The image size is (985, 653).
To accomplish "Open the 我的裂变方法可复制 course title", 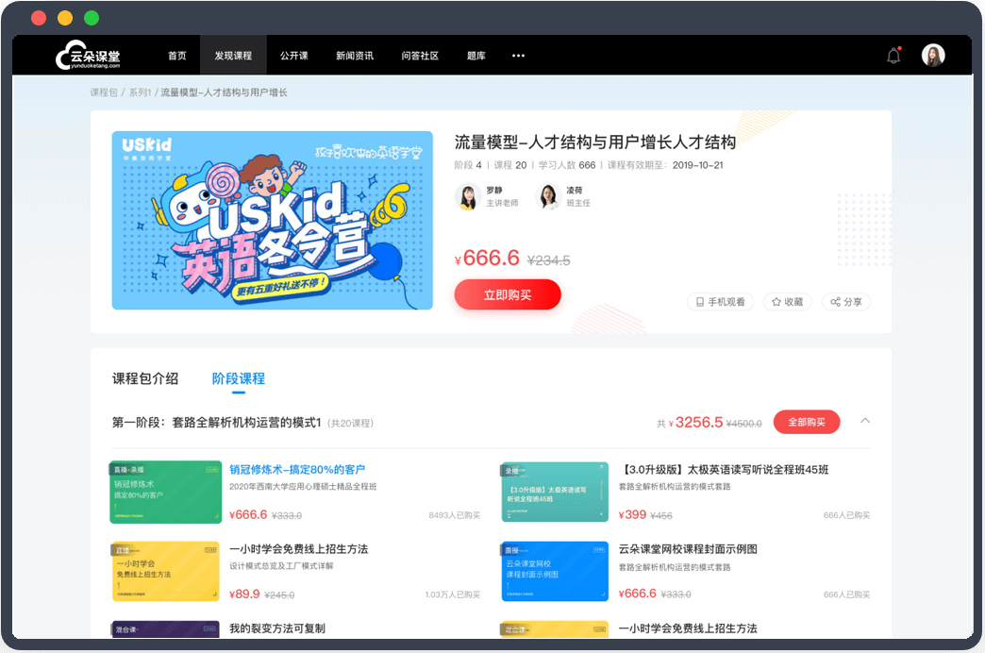I will 277,628.
